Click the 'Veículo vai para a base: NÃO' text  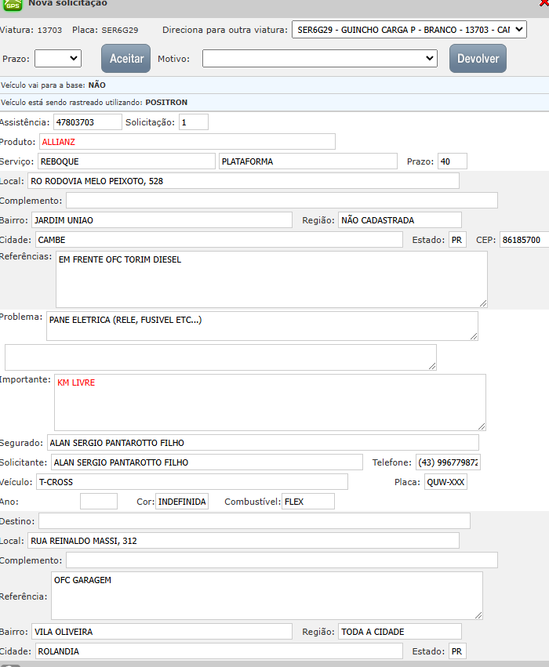pyautogui.click(x=53, y=85)
